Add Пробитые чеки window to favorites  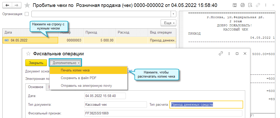pyautogui.click(x=27, y=5)
